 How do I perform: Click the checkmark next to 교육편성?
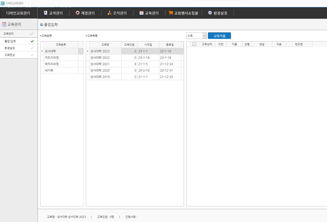(x=32, y=55)
